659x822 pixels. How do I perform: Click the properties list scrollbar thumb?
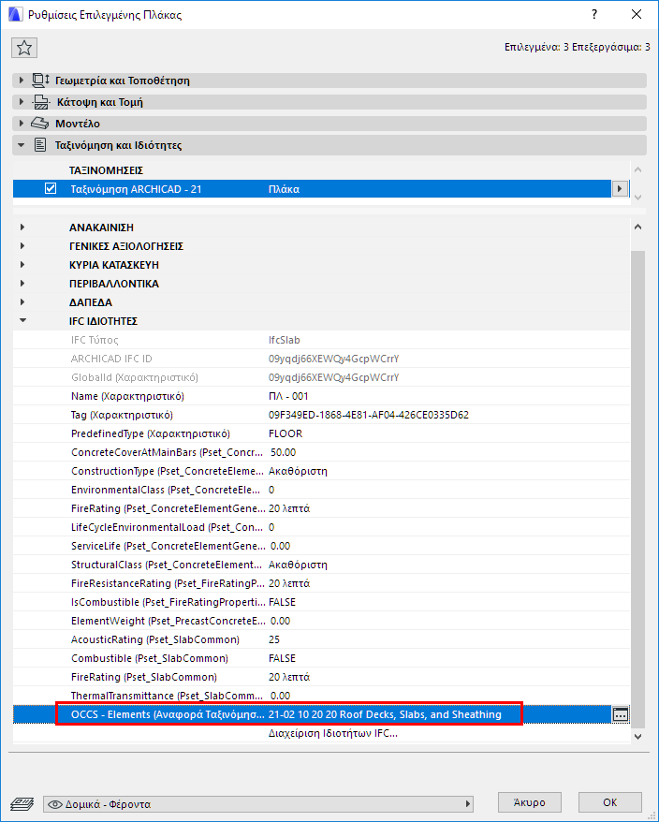638,489
